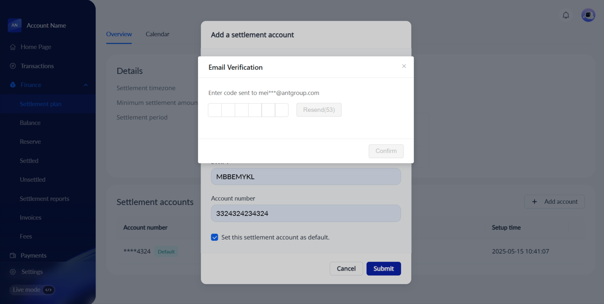This screenshot has width=604, height=304.
Task: Uncheck set settlement account as default
Action: pos(214,237)
